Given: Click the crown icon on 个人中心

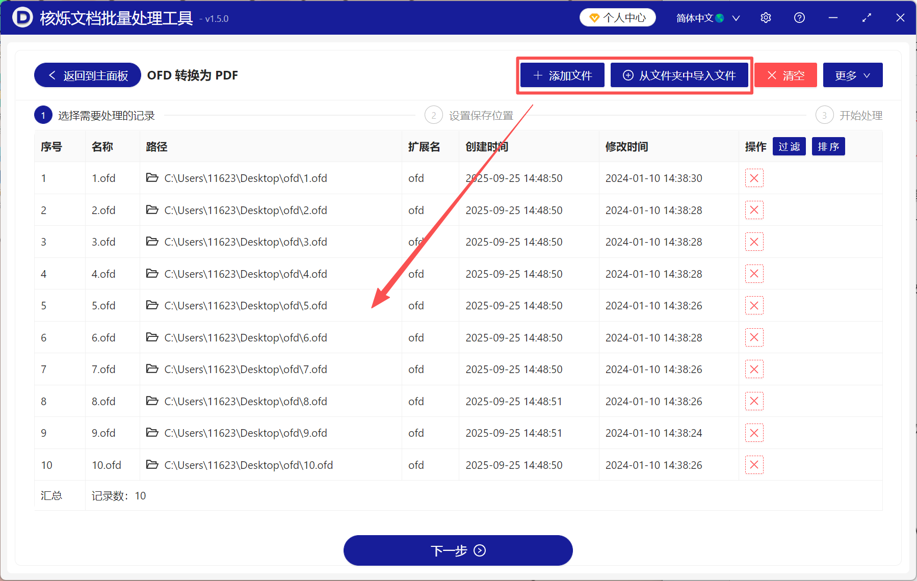Looking at the screenshot, I should point(594,17).
